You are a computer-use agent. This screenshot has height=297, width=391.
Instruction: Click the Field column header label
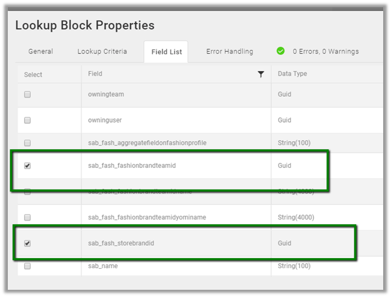click(95, 74)
